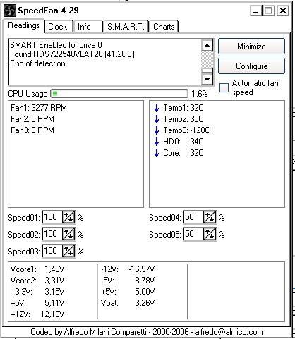Click the Speed01 up/down spinner
The image size is (295, 339).
68,217
